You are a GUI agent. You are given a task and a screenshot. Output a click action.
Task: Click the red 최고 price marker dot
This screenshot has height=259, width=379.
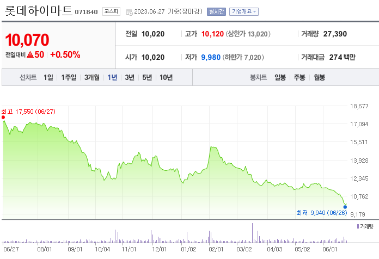3,118
